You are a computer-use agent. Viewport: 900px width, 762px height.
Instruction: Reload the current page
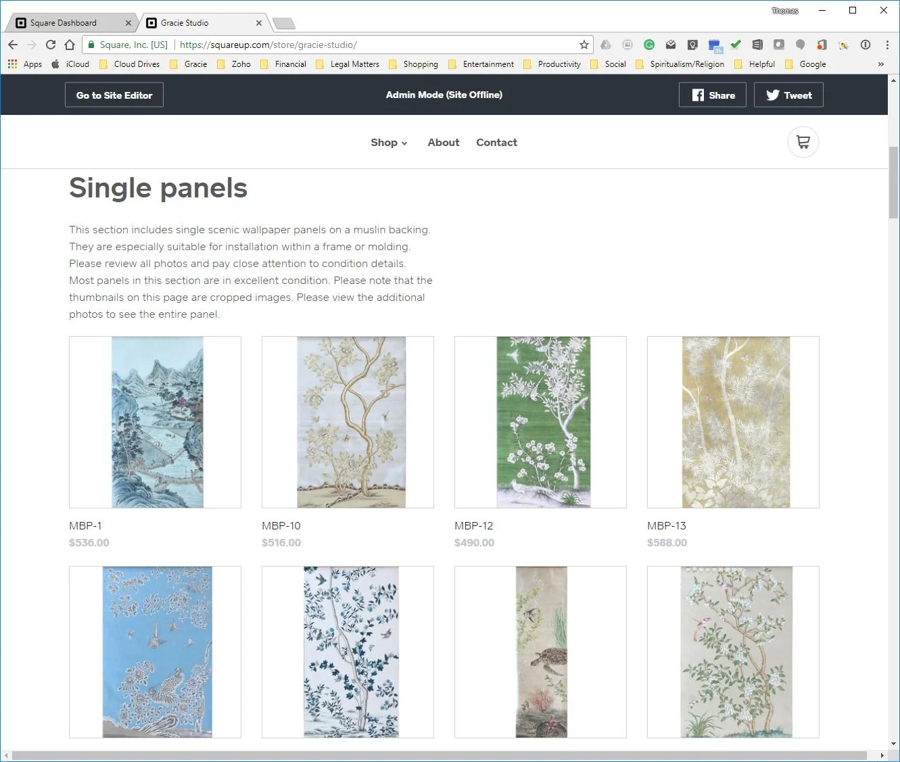(51, 45)
